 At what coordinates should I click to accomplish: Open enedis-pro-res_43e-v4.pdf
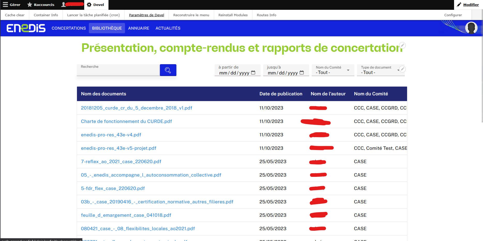111,135
